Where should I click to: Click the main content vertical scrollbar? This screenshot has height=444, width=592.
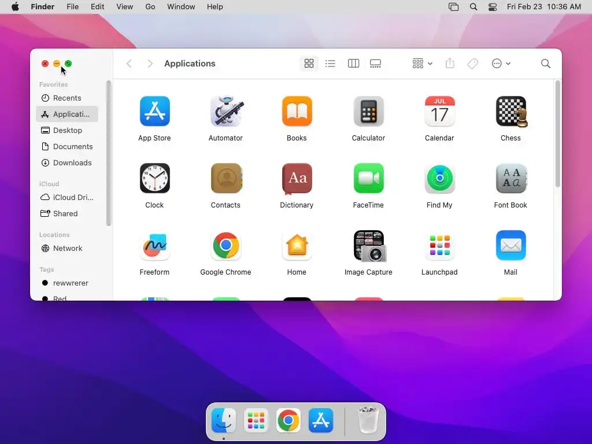point(558,134)
